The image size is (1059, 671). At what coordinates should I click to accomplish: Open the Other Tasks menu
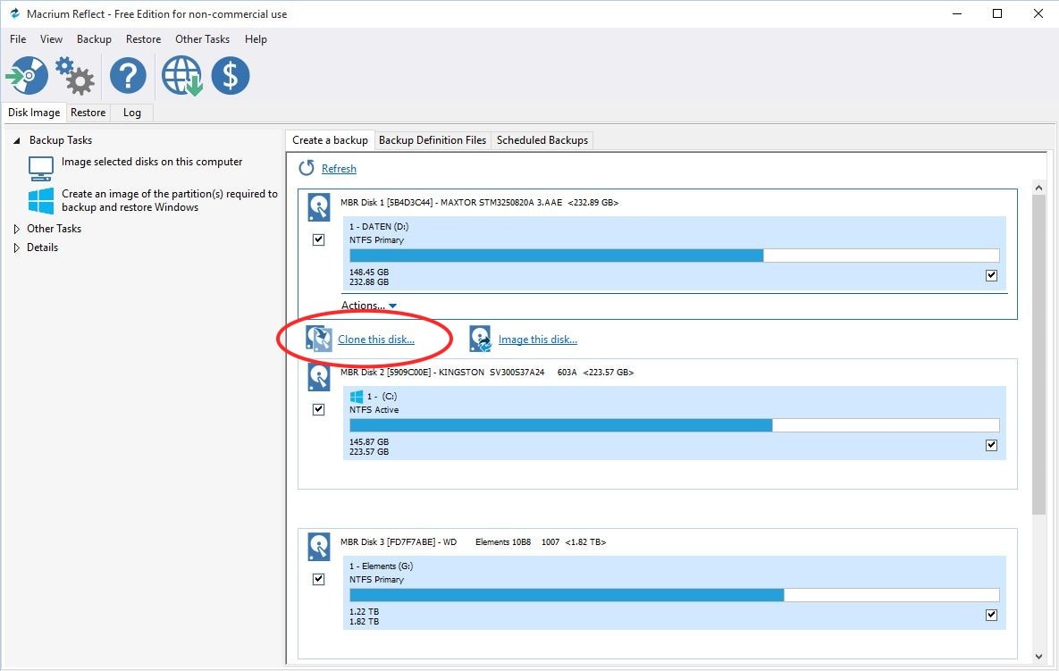coord(203,39)
